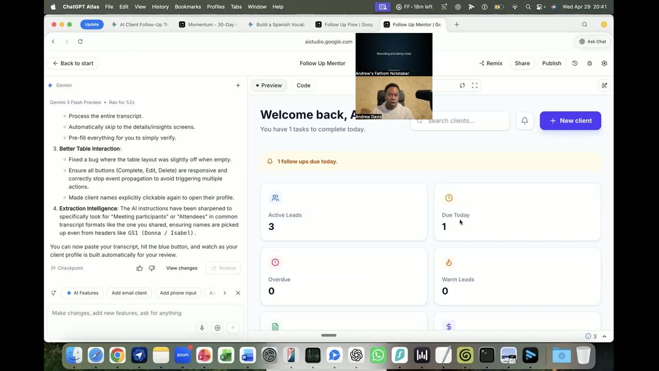Screen dimensions: 659x371
Task: Click the Add email client chip
Action: click(129, 293)
